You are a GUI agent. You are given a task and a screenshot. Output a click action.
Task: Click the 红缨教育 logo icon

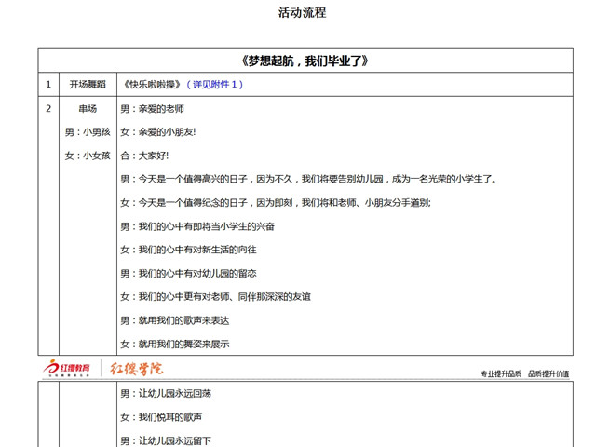(67, 368)
